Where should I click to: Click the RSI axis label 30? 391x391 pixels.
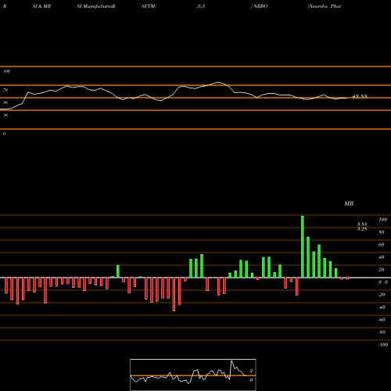(x=5, y=115)
